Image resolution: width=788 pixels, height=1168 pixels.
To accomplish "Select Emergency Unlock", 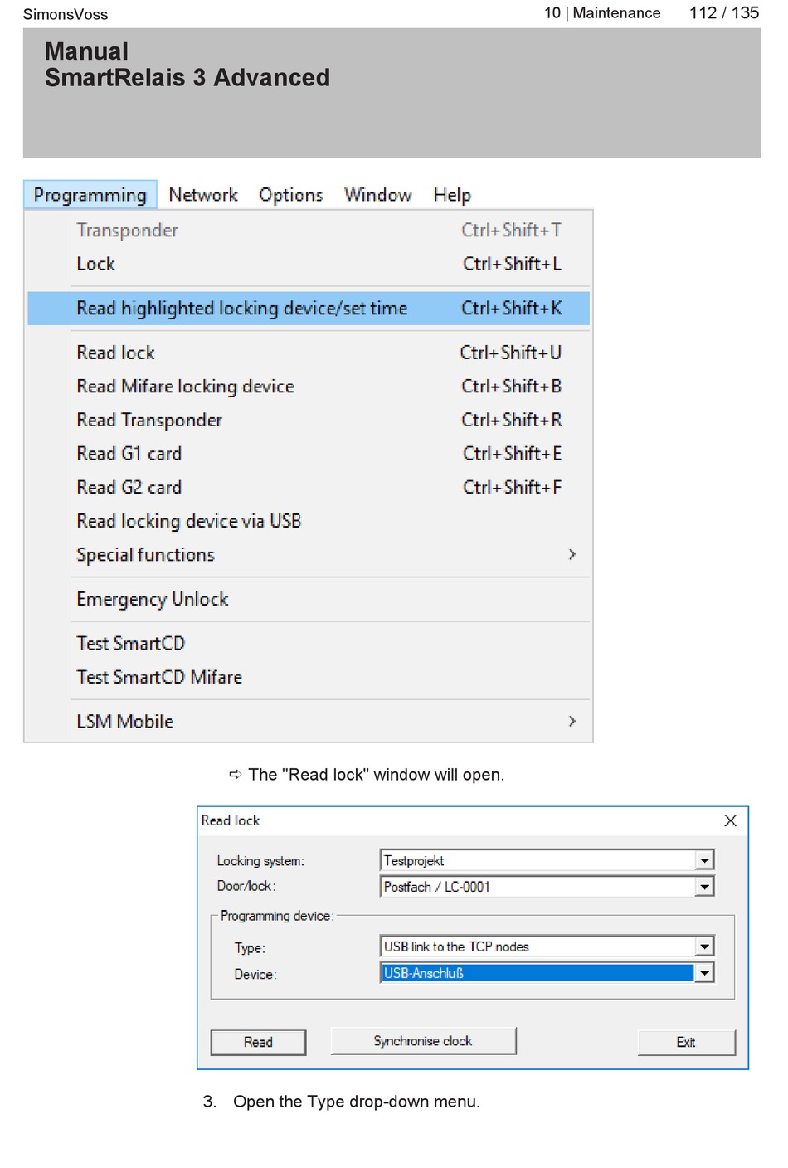I will pyautogui.click(x=309, y=599).
